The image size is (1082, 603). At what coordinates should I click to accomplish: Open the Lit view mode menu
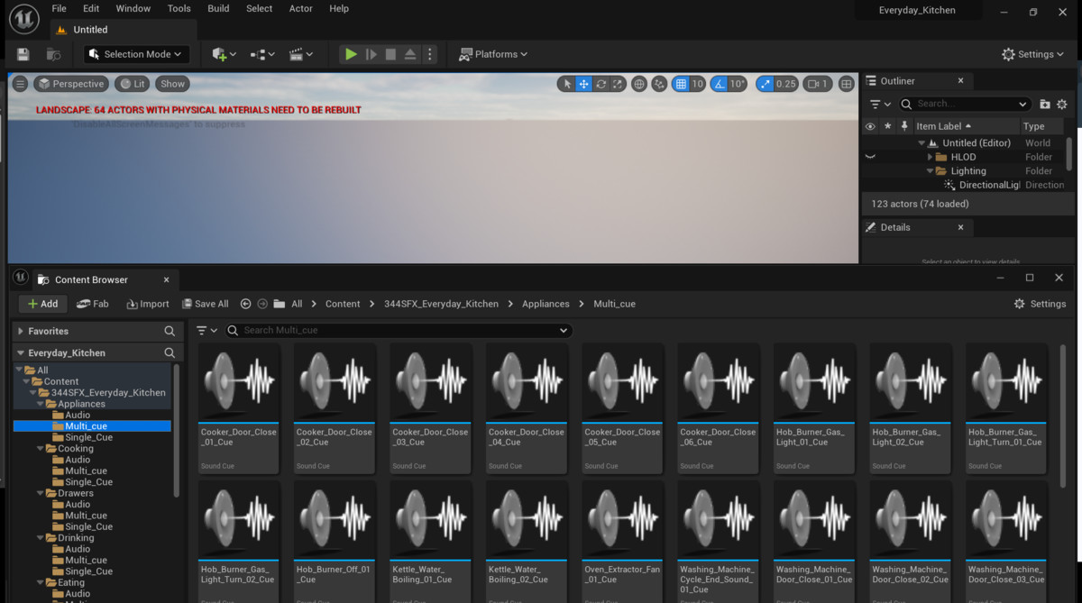(x=132, y=84)
